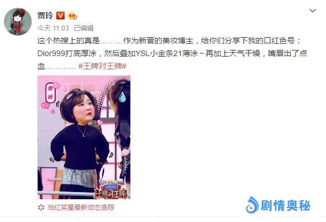This screenshot has height=222, width=326.
Task: Click the orange V verification badge
Action: pyautogui.click(x=61, y=16)
